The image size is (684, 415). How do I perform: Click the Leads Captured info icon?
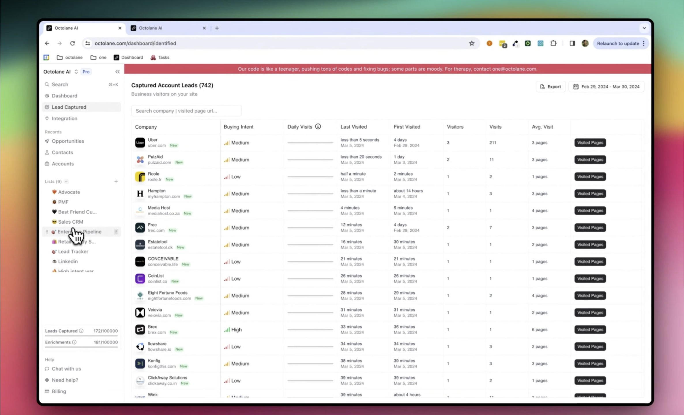point(81,331)
